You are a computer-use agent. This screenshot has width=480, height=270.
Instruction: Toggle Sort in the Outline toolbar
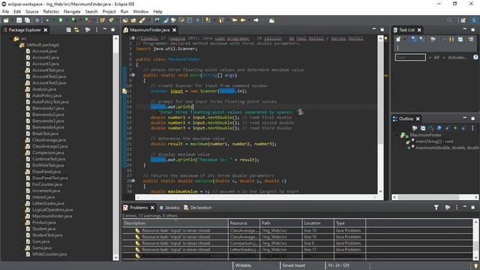(x=431, y=128)
